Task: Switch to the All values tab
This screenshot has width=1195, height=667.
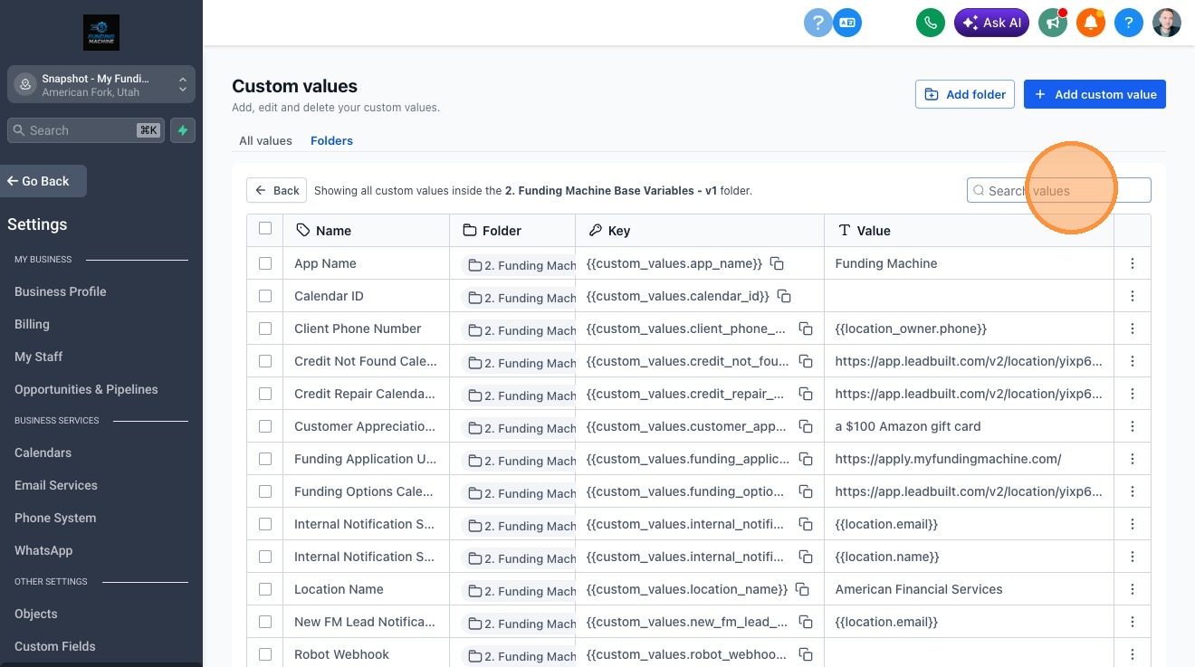Action: coord(265,140)
